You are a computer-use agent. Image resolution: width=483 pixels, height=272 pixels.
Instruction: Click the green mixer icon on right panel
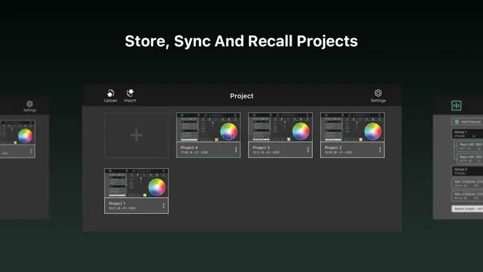(x=456, y=106)
